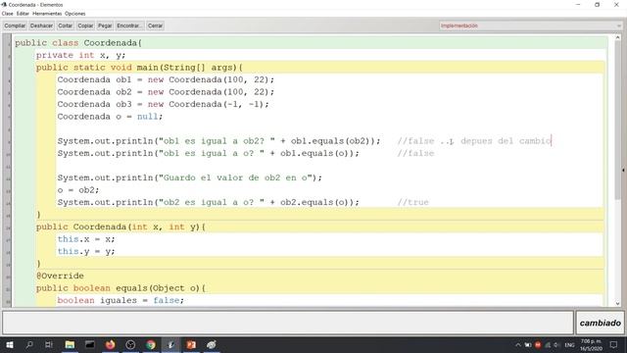
Task: Click the '@Override' annotation line
Action: (x=60, y=276)
